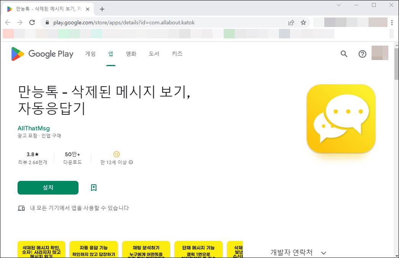Minimize the browser window
Image resolution: width=399 pixels, height=258 pixels.
(356, 5)
